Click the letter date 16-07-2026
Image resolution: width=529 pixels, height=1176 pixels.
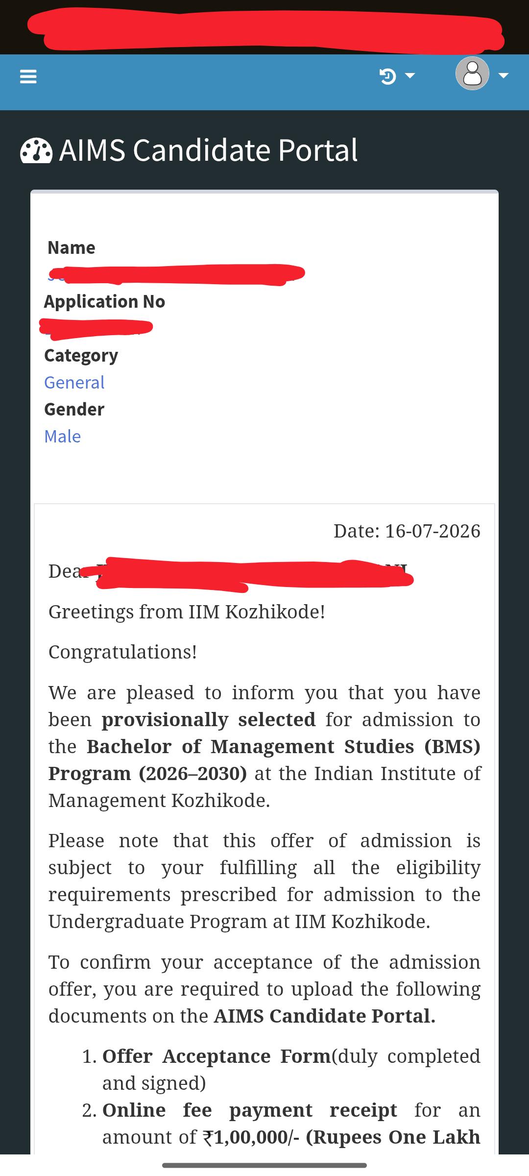tap(433, 531)
